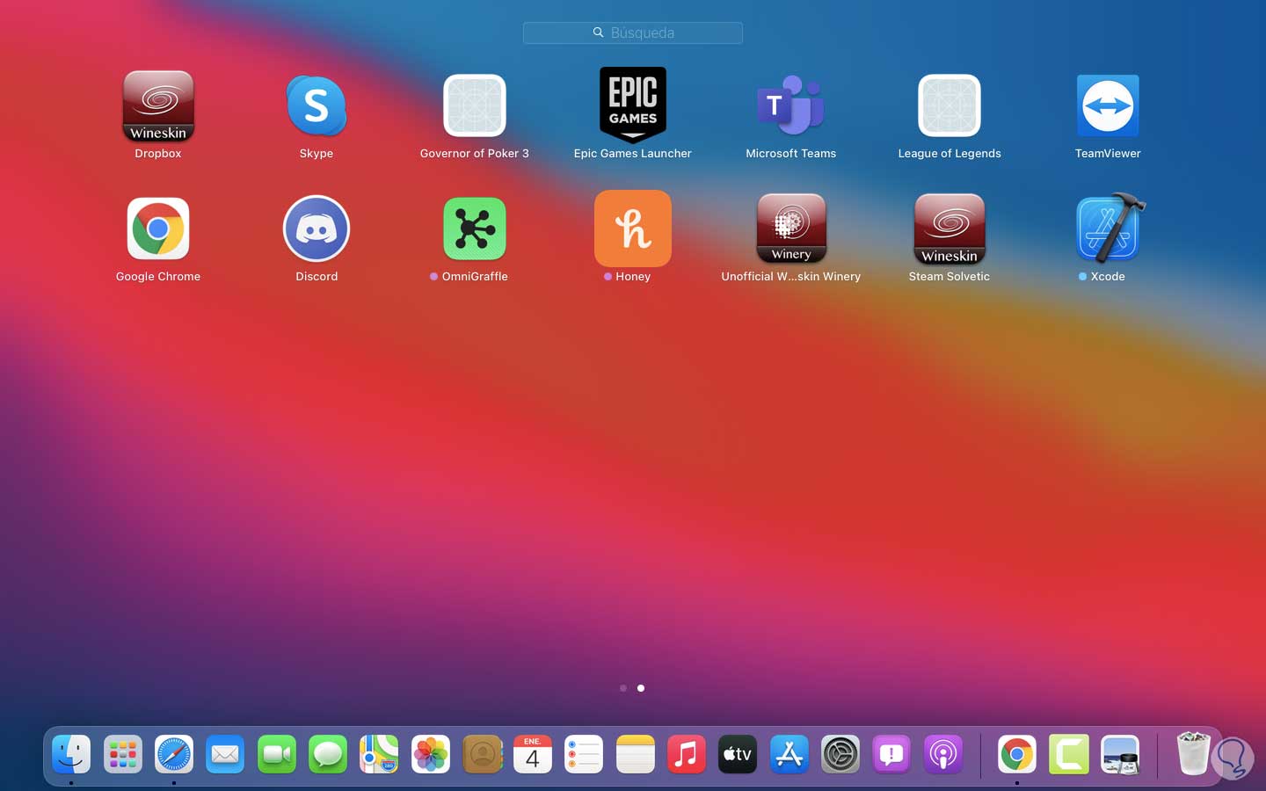This screenshot has width=1266, height=791.
Task: Launch Feedback Assistant from the Dock
Action: [891, 754]
